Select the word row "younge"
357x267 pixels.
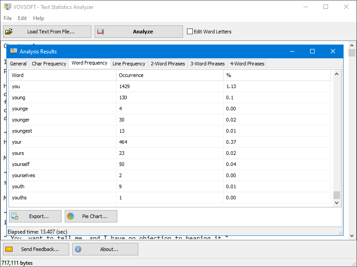[x=170, y=109]
